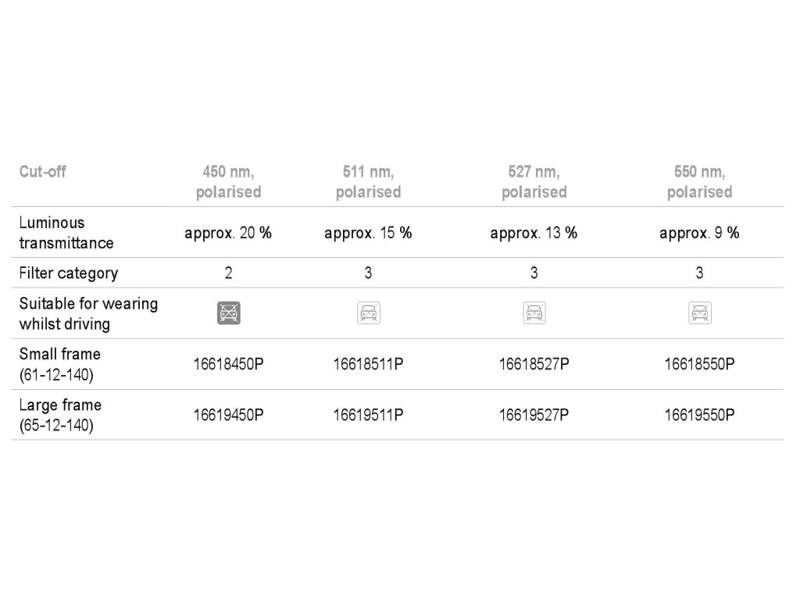Click product code 16619511P

click(368, 415)
